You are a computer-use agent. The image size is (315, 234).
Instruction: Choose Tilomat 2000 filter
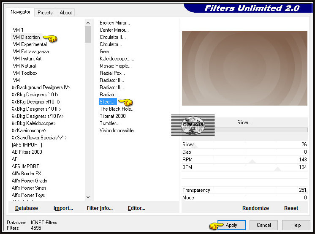point(112,116)
